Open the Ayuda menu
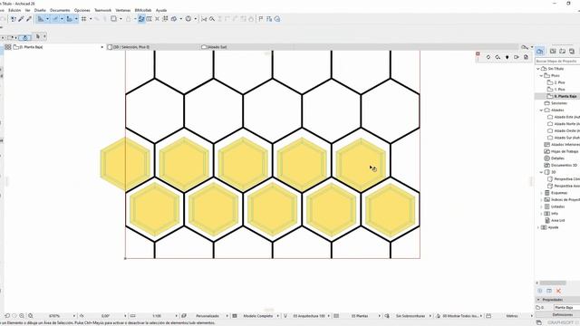 click(x=161, y=10)
